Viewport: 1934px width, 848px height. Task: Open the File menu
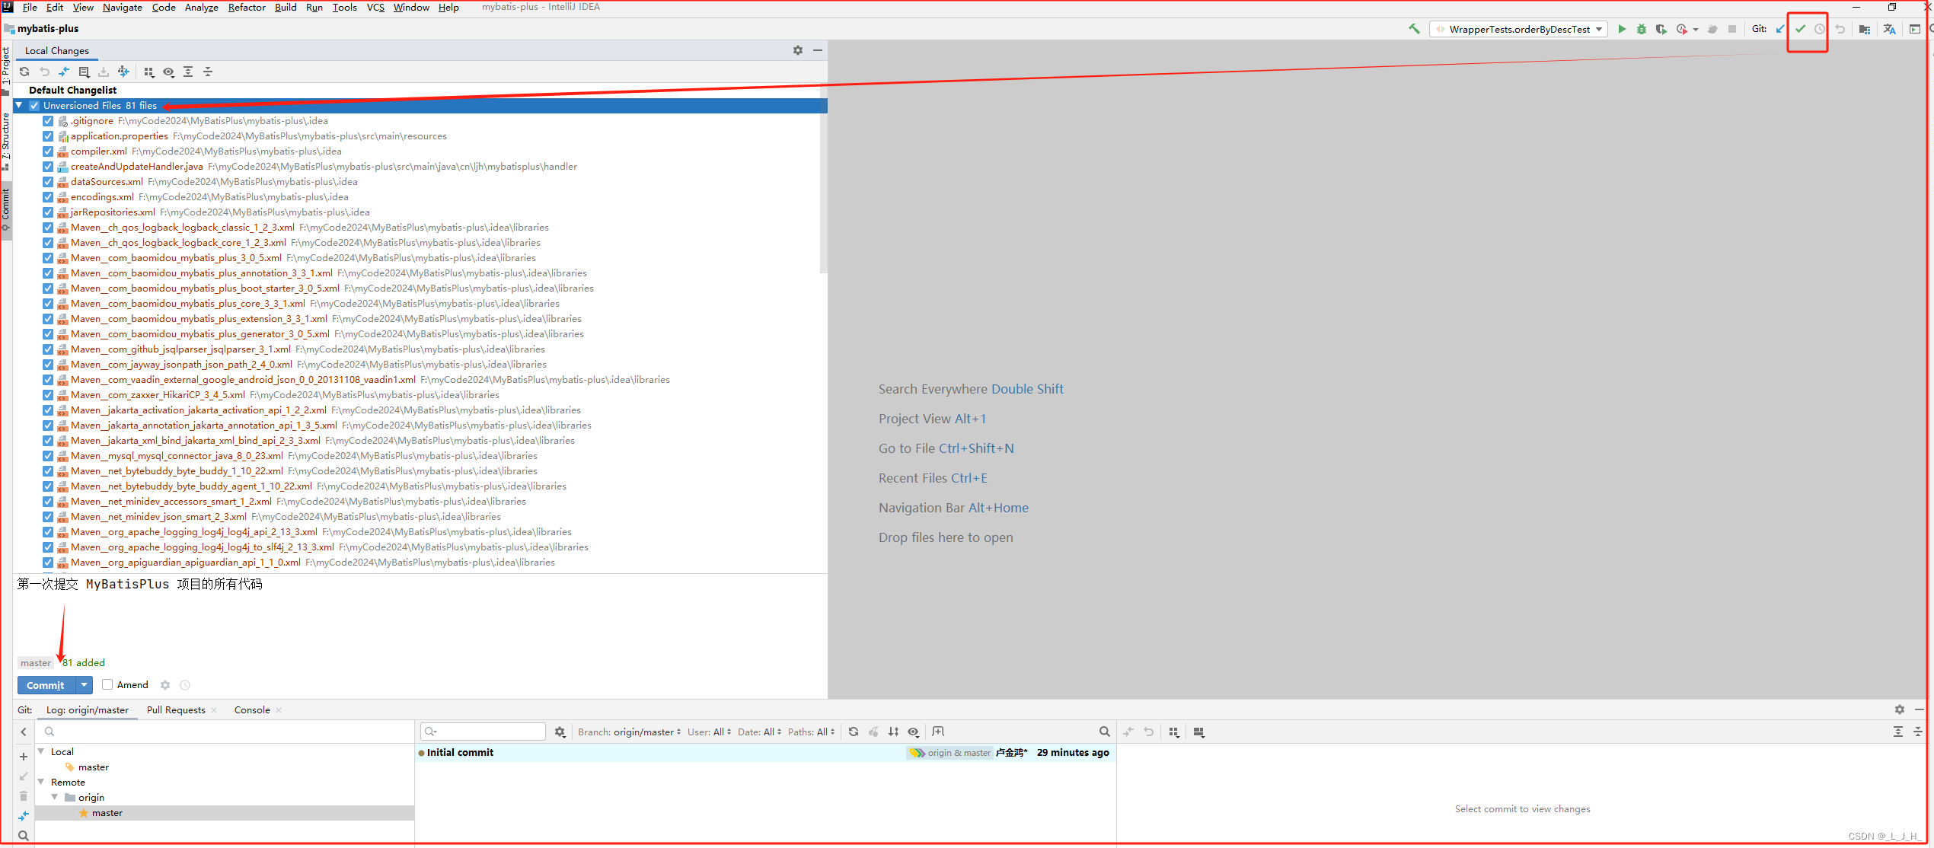[30, 7]
